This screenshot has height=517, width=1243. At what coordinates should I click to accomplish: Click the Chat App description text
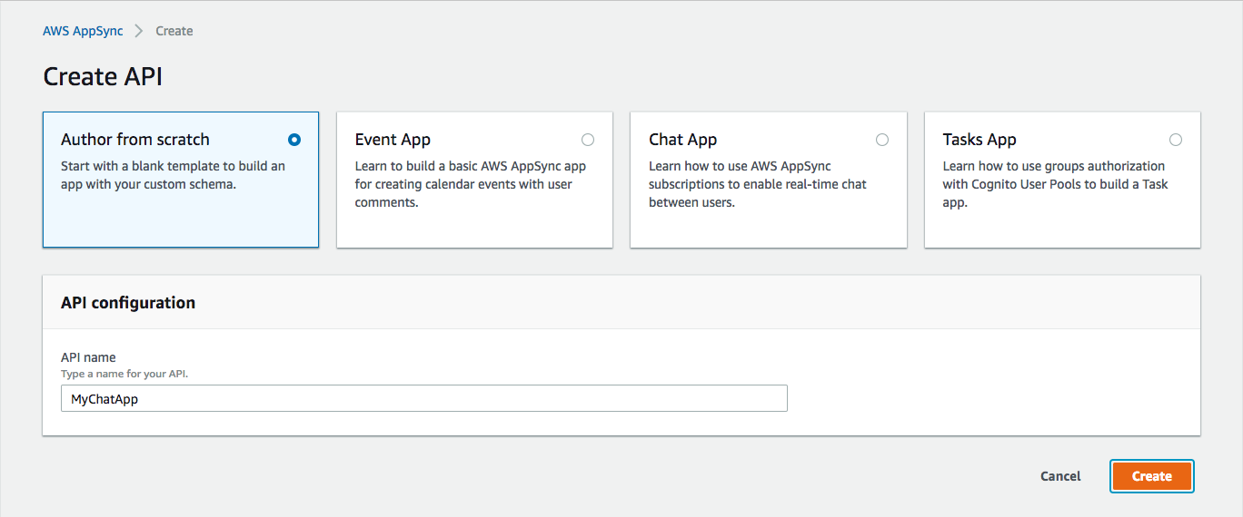[758, 184]
